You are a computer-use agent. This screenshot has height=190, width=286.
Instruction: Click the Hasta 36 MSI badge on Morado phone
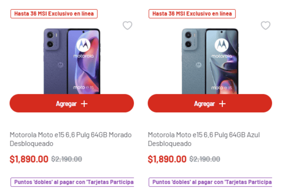click(54, 14)
